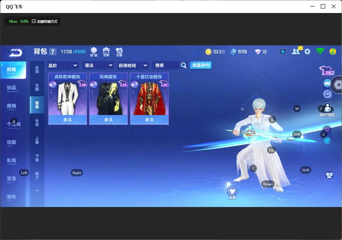The width and height of the screenshot is (342, 240).
Task: Click the W key overlay button
Action: (x=297, y=109)
